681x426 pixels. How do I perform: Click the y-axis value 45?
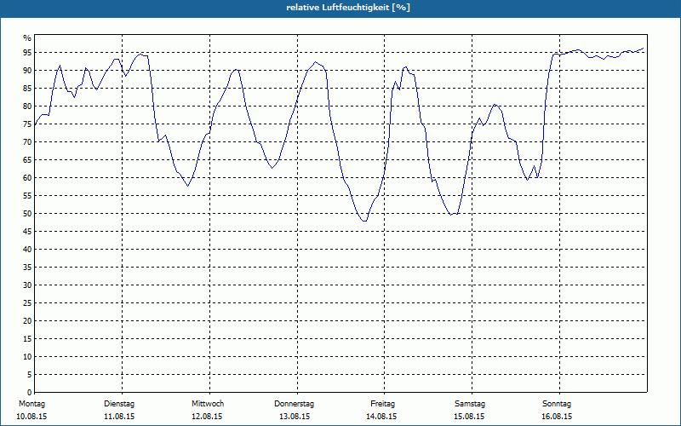27,231
